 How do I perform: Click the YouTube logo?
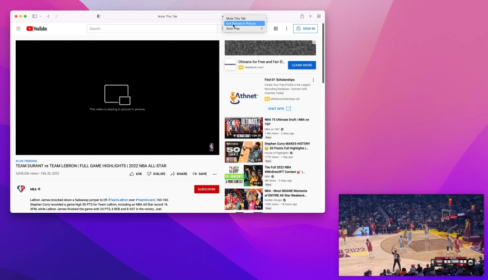(37, 29)
